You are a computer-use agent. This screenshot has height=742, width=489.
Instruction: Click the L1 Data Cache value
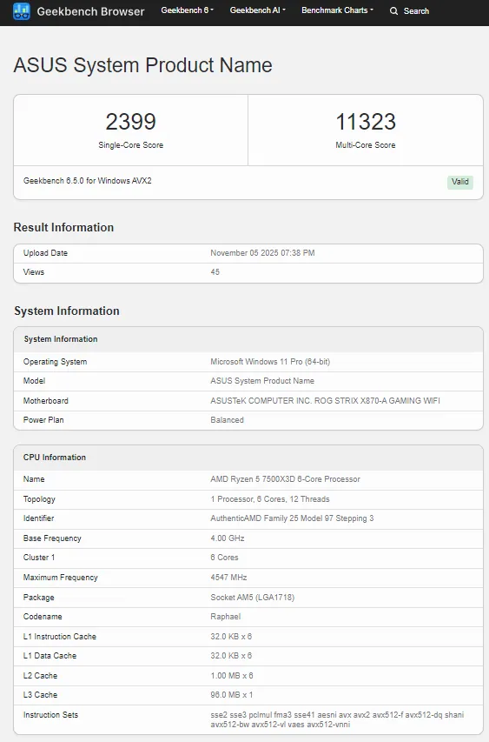click(x=231, y=656)
